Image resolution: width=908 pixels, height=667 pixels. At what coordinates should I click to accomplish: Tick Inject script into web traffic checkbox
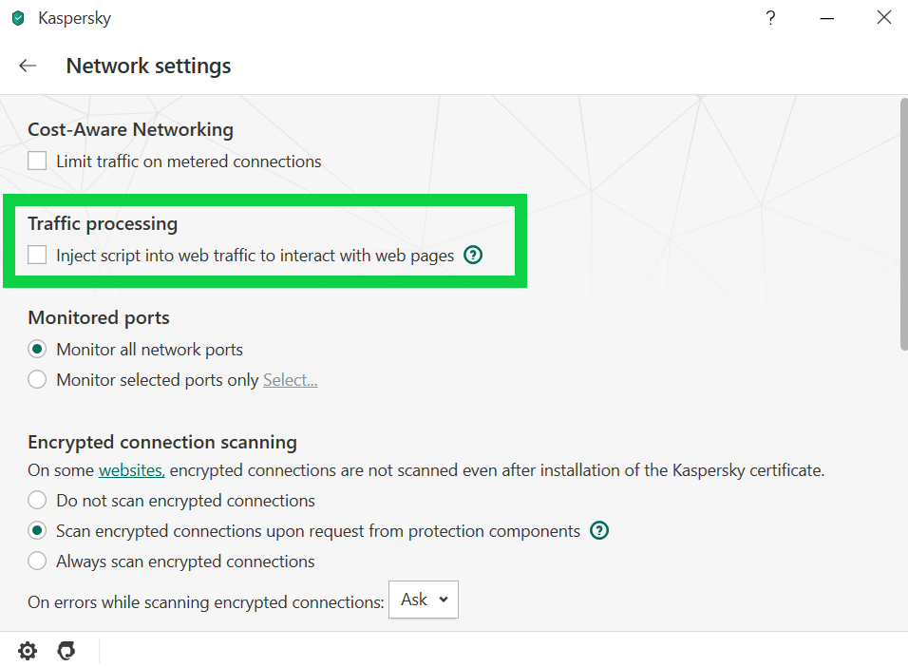(37, 255)
